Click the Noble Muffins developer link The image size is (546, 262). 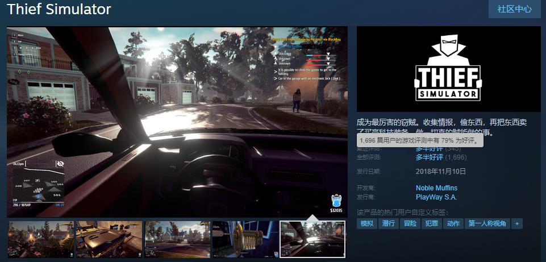436,188
